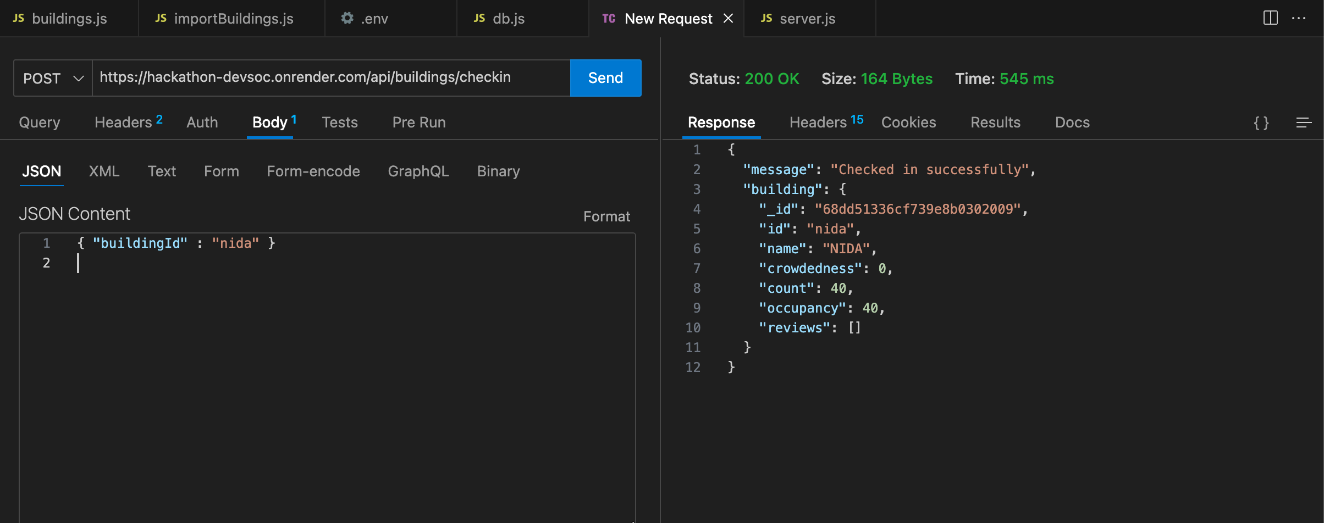
Task: Click the "reviews" key in the response
Action: [x=795, y=328]
